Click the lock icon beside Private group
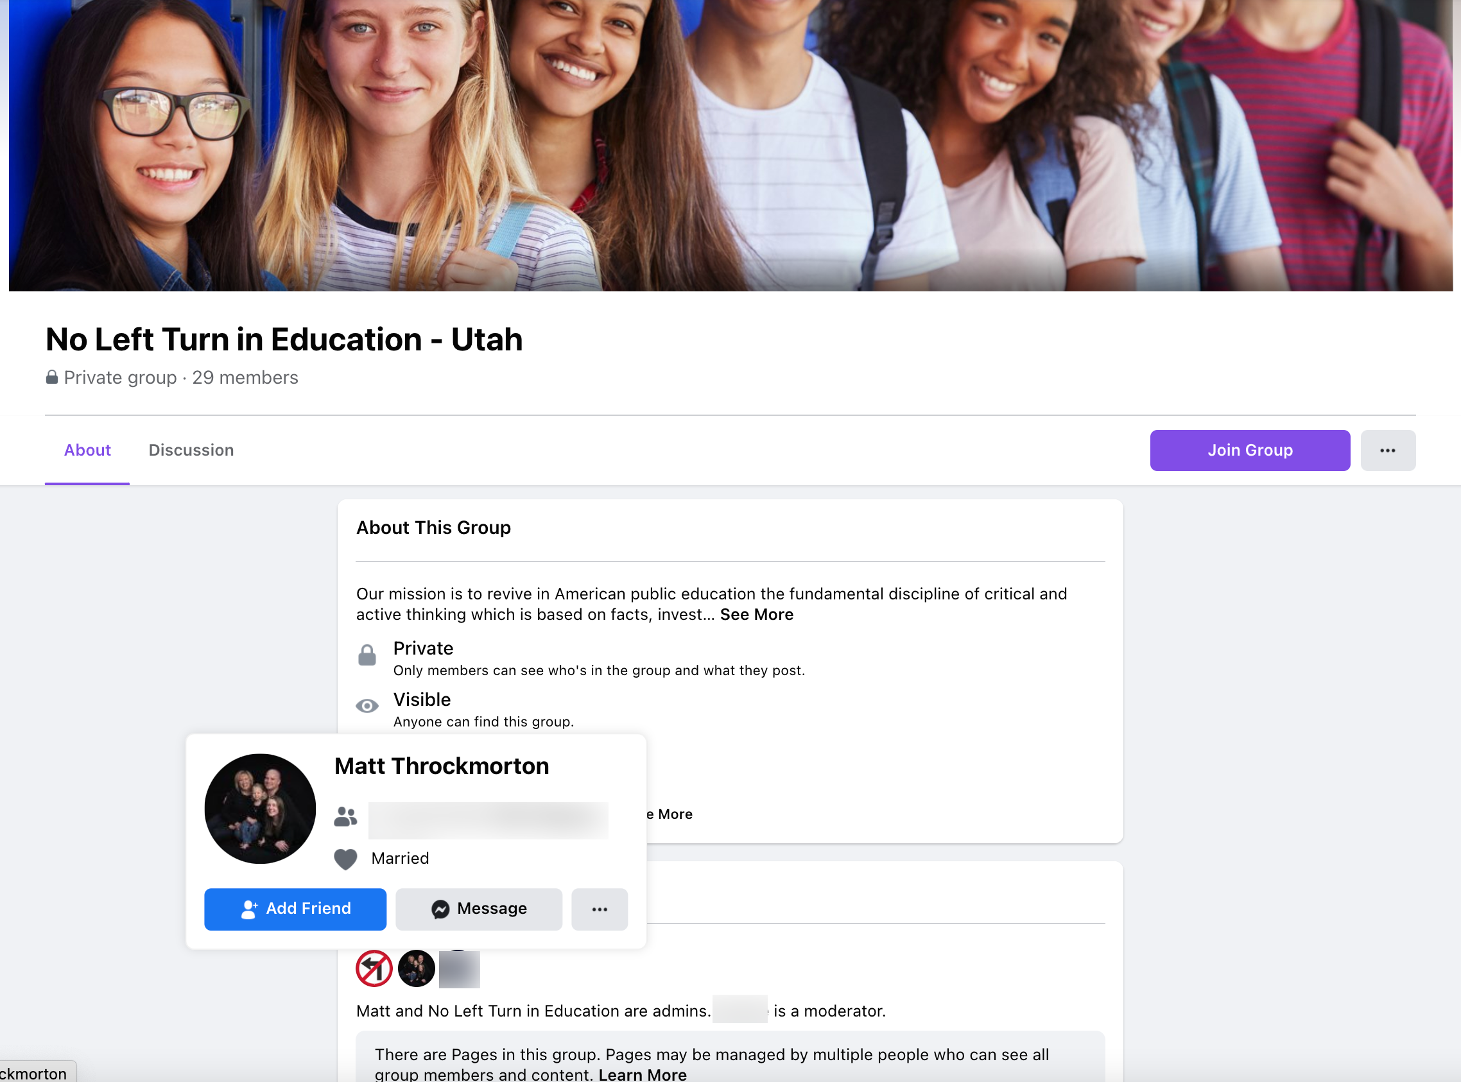 click(52, 377)
